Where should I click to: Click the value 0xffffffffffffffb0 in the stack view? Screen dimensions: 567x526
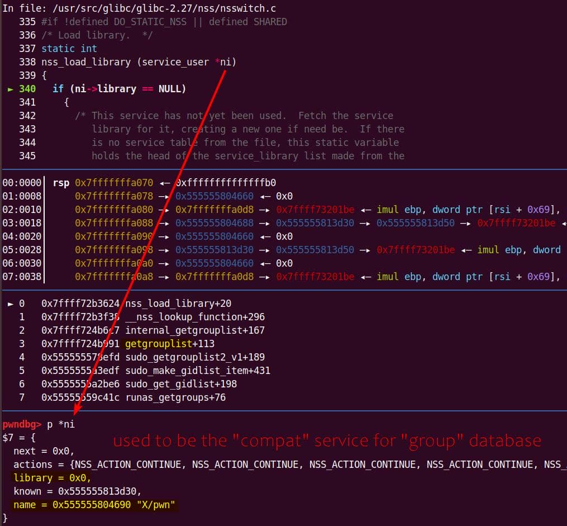[x=226, y=183]
